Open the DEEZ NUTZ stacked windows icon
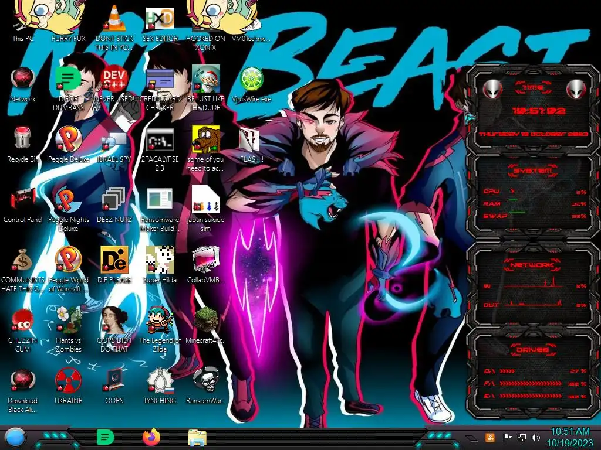 (114, 199)
